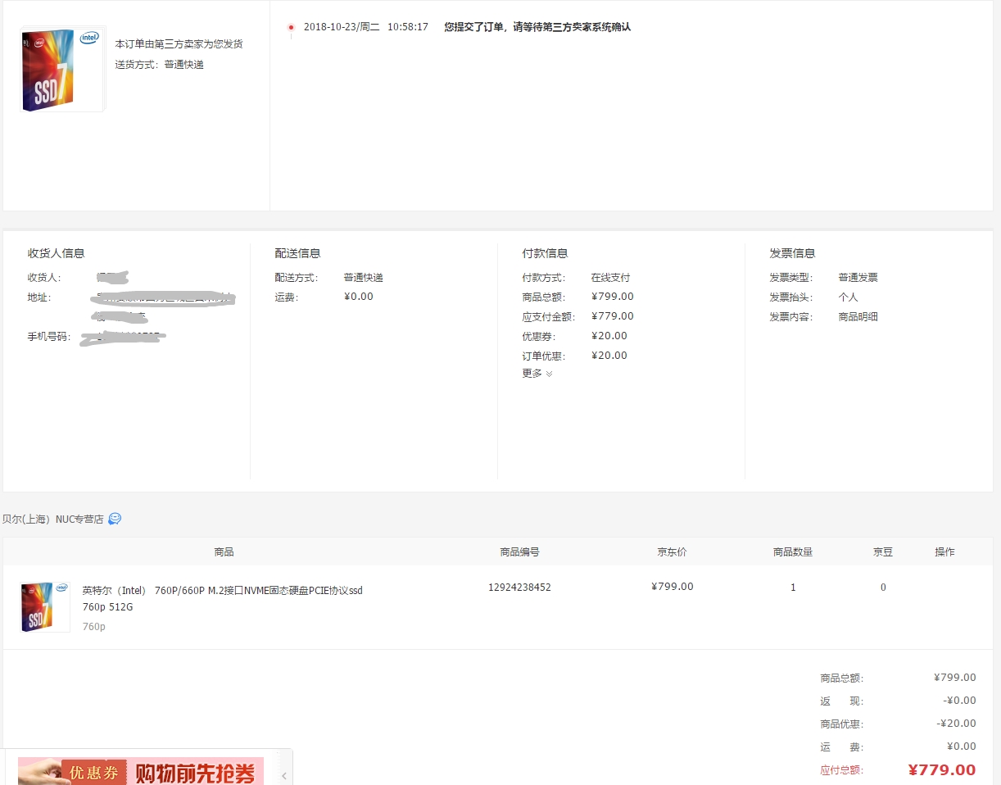Click the red ¥779.00 应付总额 total
This screenshot has width=1001, height=785.
pos(942,770)
